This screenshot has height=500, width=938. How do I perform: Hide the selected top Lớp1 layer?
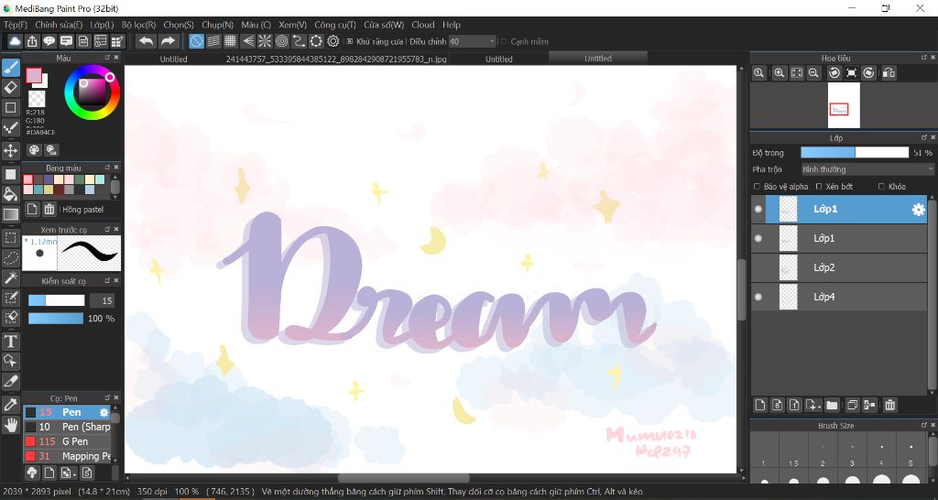click(x=758, y=210)
